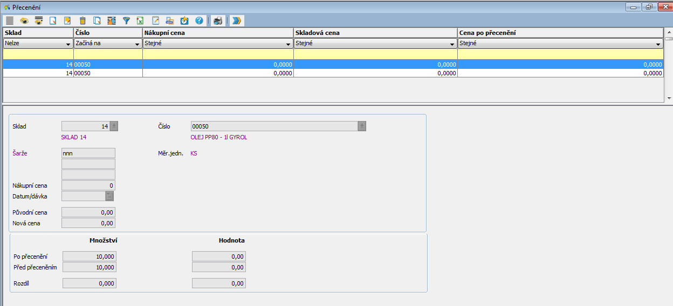
Task: Open the Sklad filter dropdown showing Nelze
Action: click(68, 44)
